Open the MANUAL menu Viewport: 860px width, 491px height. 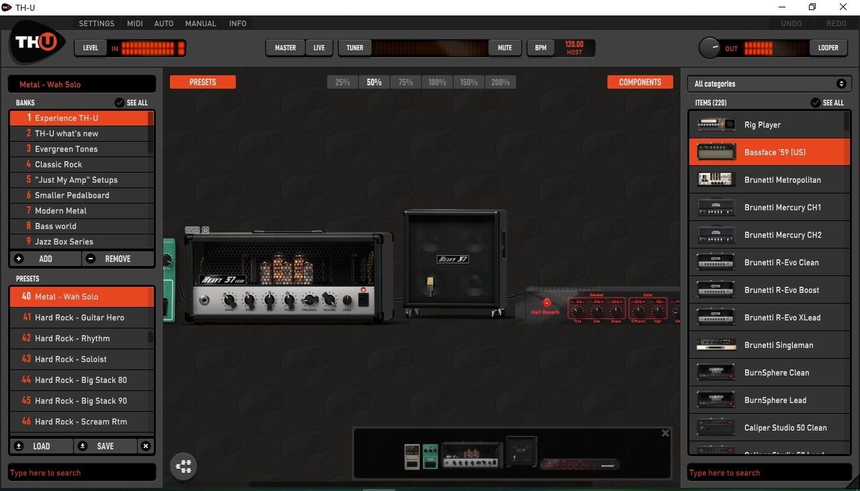pos(201,24)
